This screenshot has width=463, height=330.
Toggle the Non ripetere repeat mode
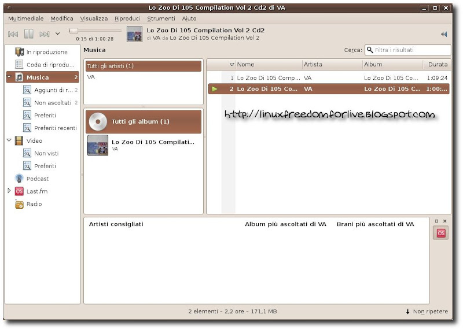(x=427, y=312)
